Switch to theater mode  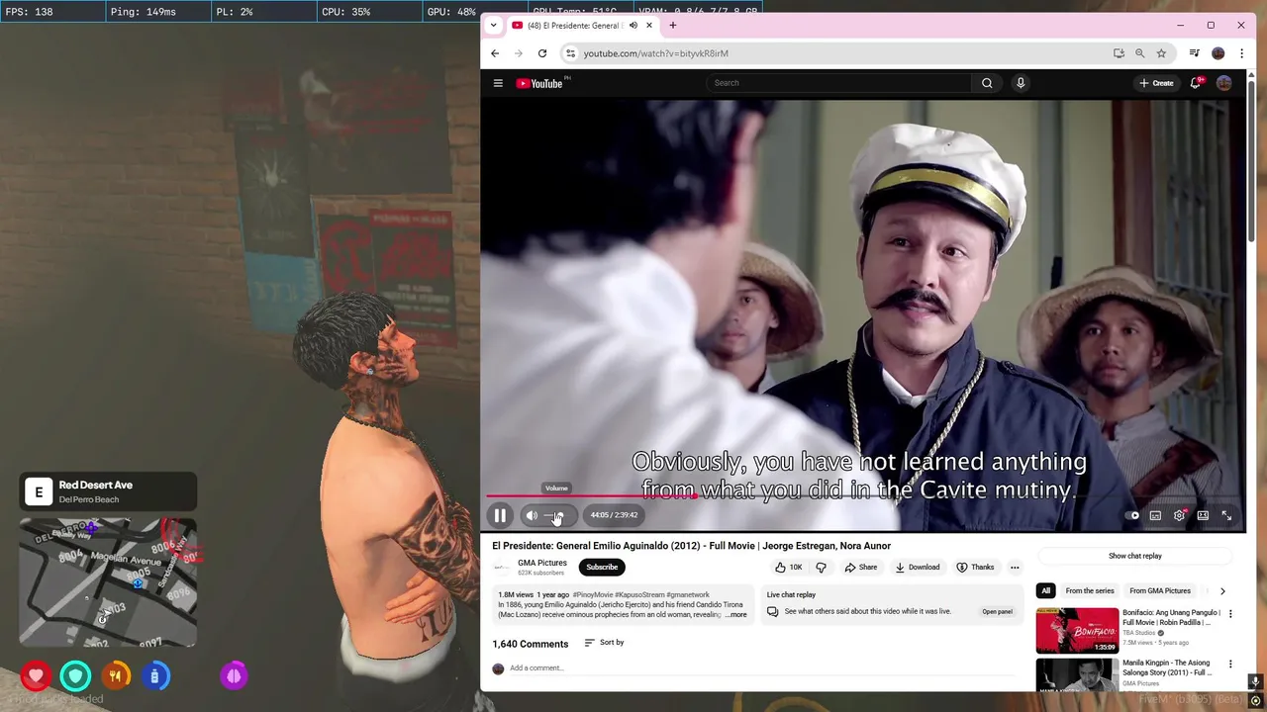pyautogui.click(x=1203, y=515)
